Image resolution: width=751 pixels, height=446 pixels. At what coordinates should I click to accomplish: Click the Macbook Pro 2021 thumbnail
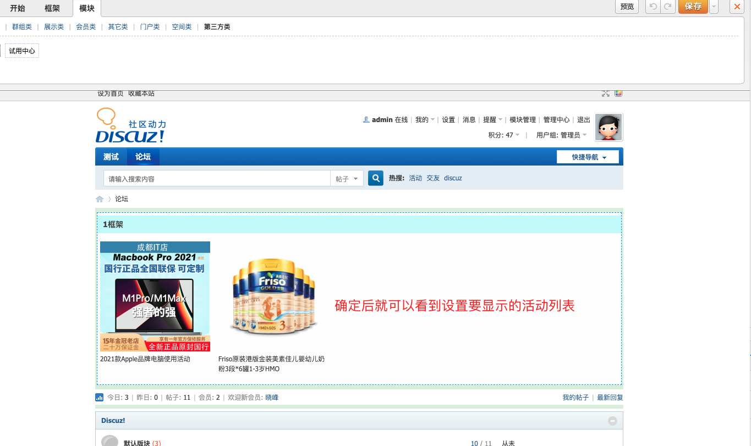(x=155, y=296)
